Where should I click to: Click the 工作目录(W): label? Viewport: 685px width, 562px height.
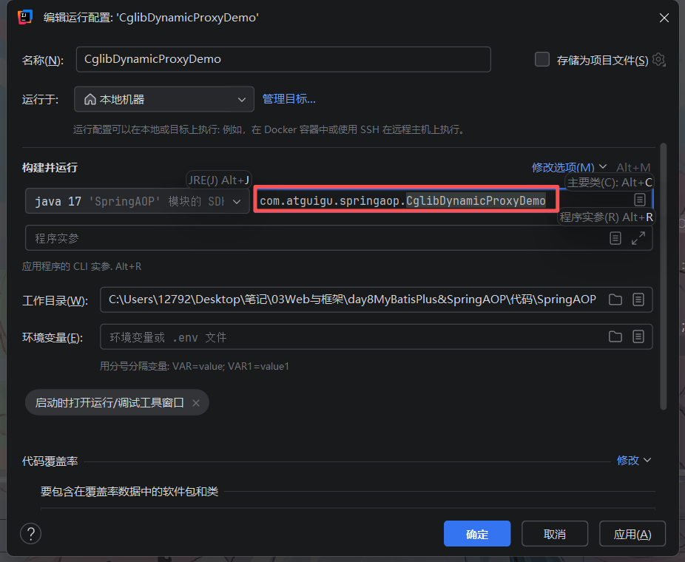click(x=55, y=301)
